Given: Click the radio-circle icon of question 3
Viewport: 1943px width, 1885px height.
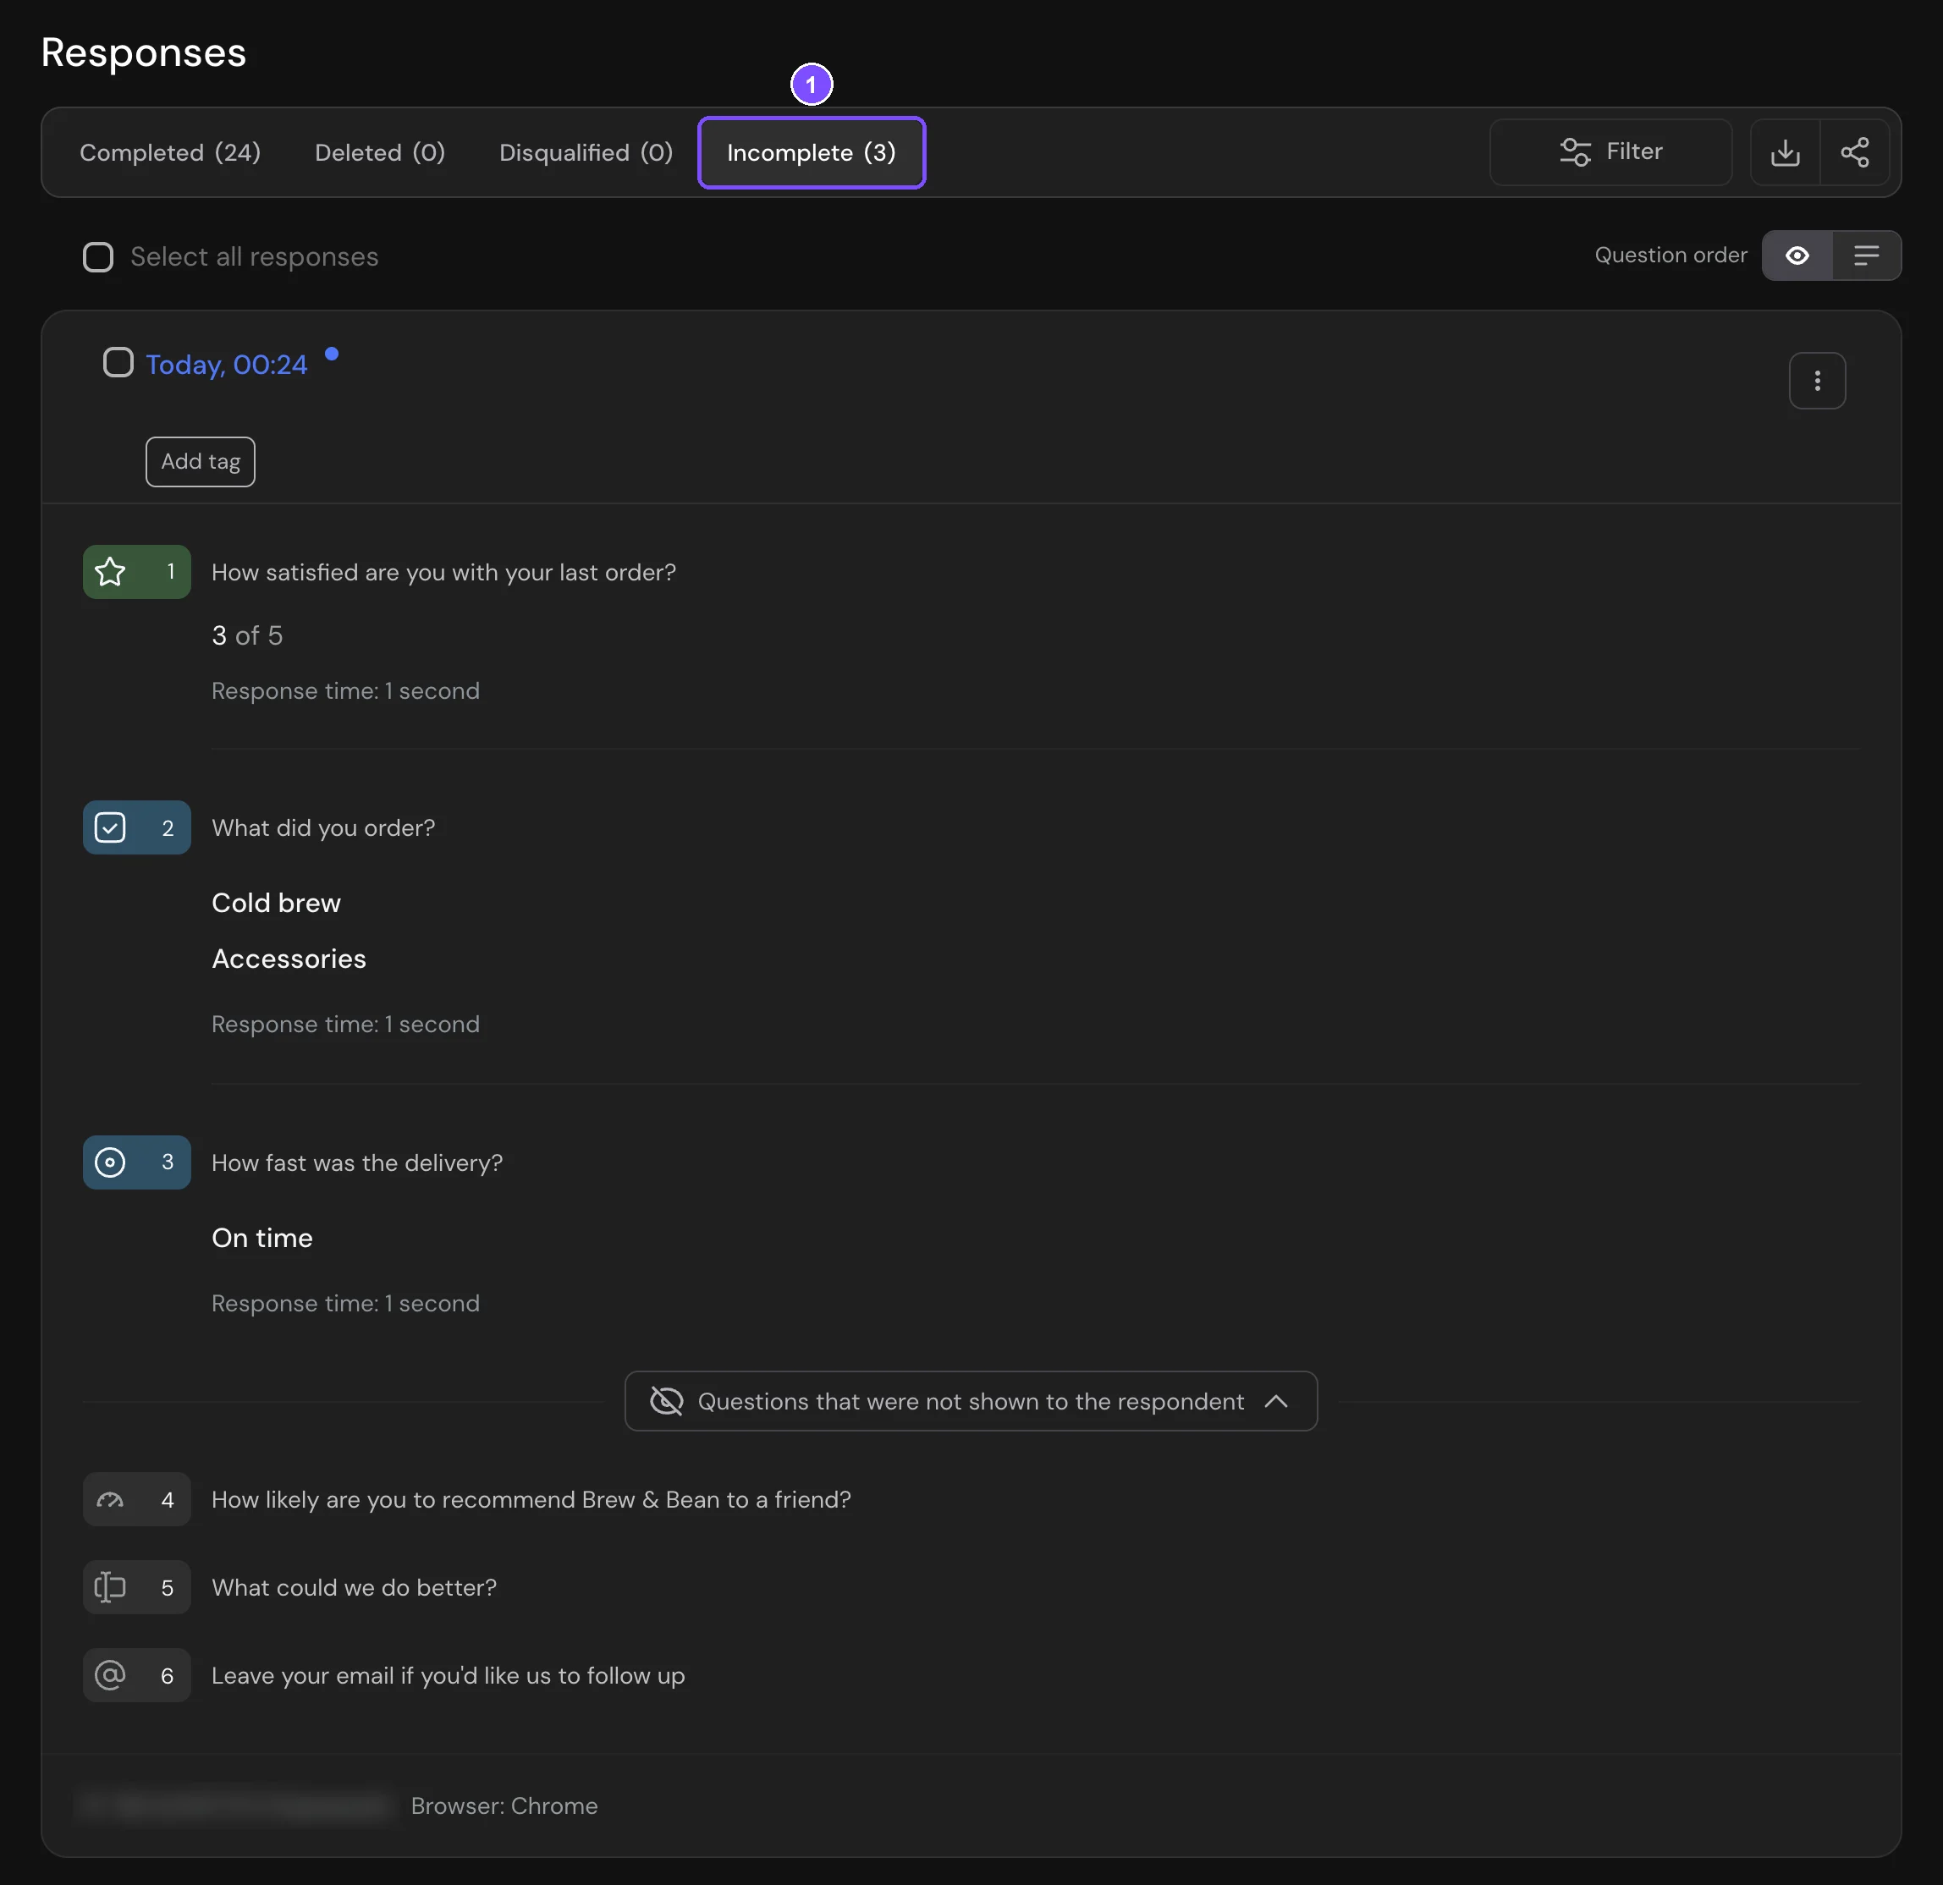Looking at the screenshot, I should (x=110, y=1162).
